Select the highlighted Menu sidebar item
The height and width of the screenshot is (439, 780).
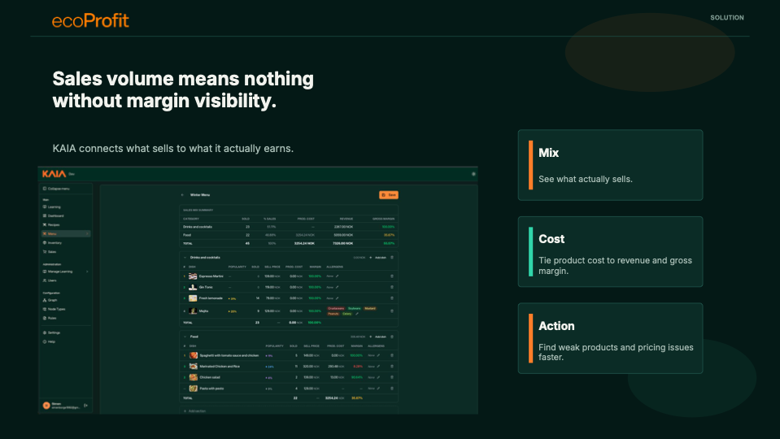tap(66, 233)
